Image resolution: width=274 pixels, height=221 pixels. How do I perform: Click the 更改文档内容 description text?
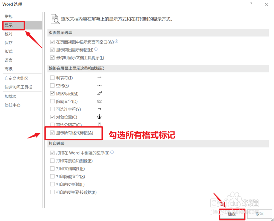coord(117,19)
